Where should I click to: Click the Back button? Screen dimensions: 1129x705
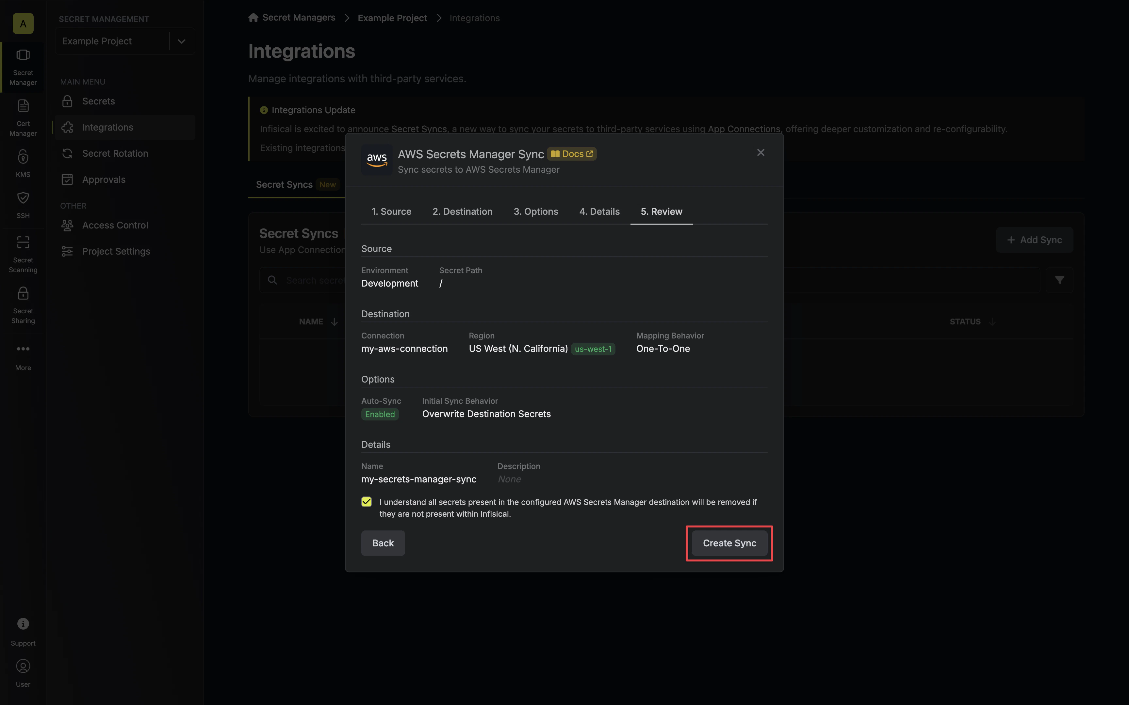383,543
